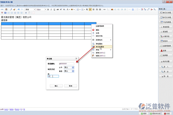173x115 pixels.
Task: Toggle bold formatting in the toolbar
Action: [x=48, y=9]
